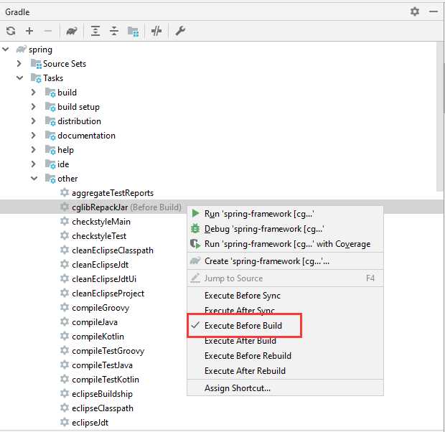Screen dimensions: 445x432
Task: Expand the distribution task group
Action: click(34, 121)
